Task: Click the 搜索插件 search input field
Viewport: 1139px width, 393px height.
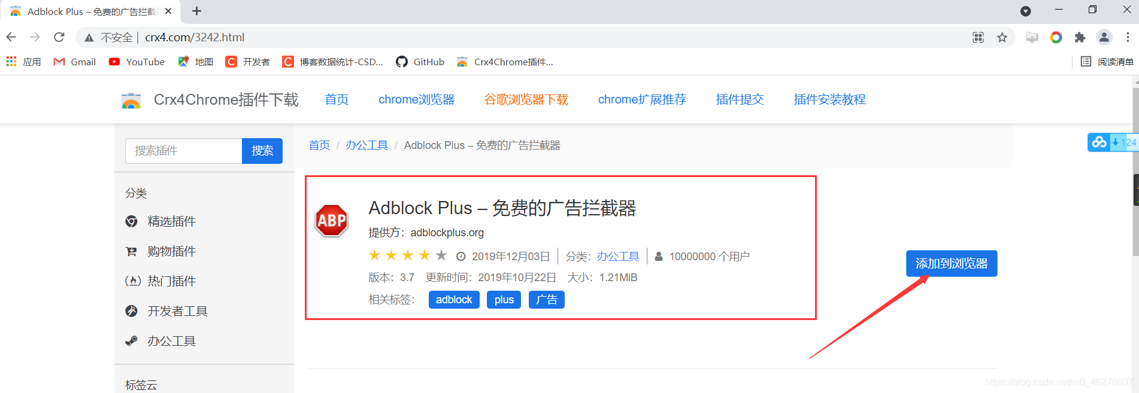Action: point(184,151)
